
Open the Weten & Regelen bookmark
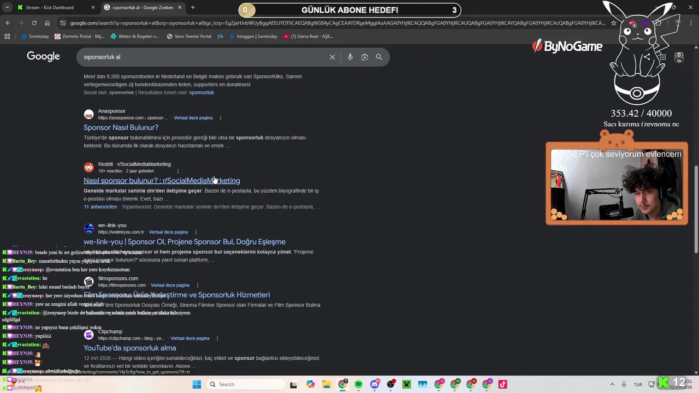(x=135, y=37)
